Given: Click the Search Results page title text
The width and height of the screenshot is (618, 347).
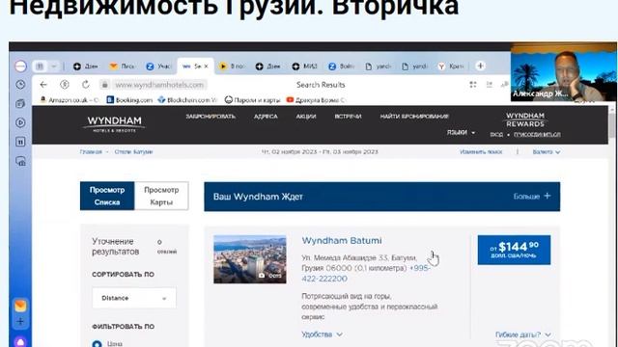Looking at the screenshot, I should [x=321, y=85].
